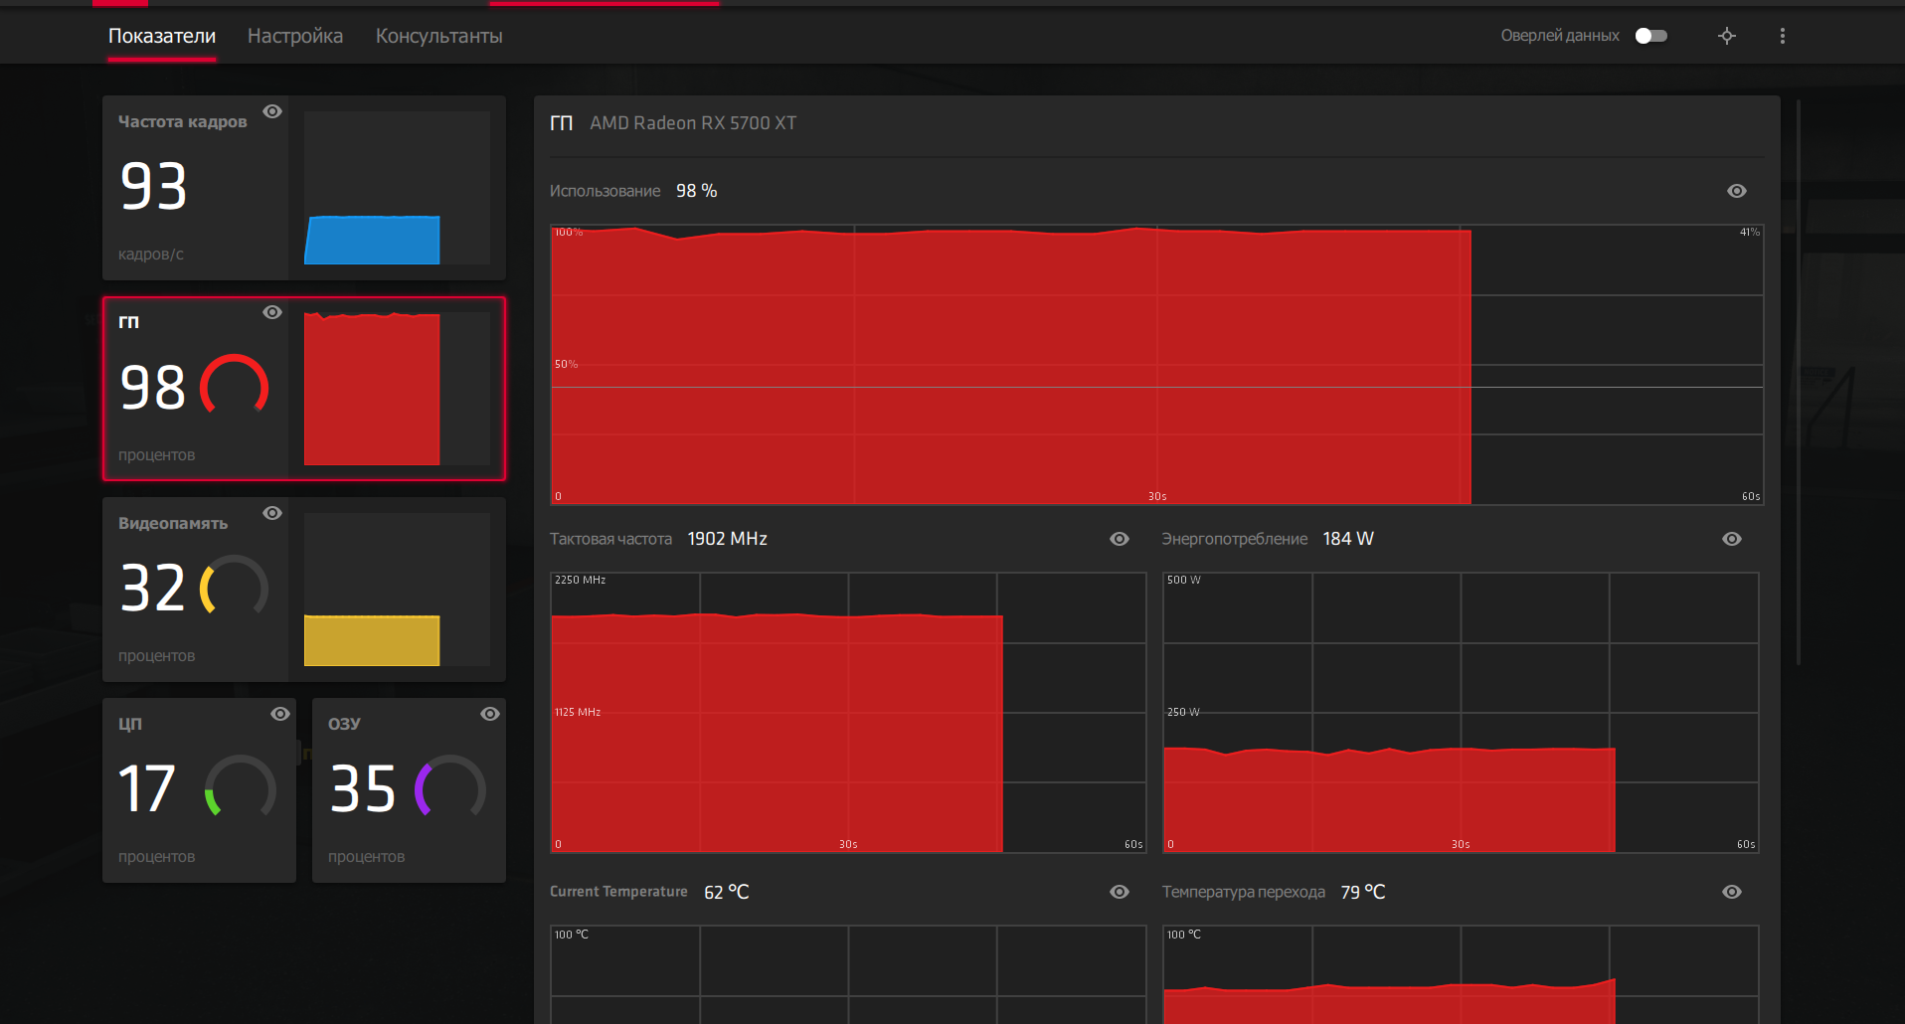This screenshot has height=1024, width=1905.
Task: Click the Использование label
Action: pyautogui.click(x=605, y=191)
